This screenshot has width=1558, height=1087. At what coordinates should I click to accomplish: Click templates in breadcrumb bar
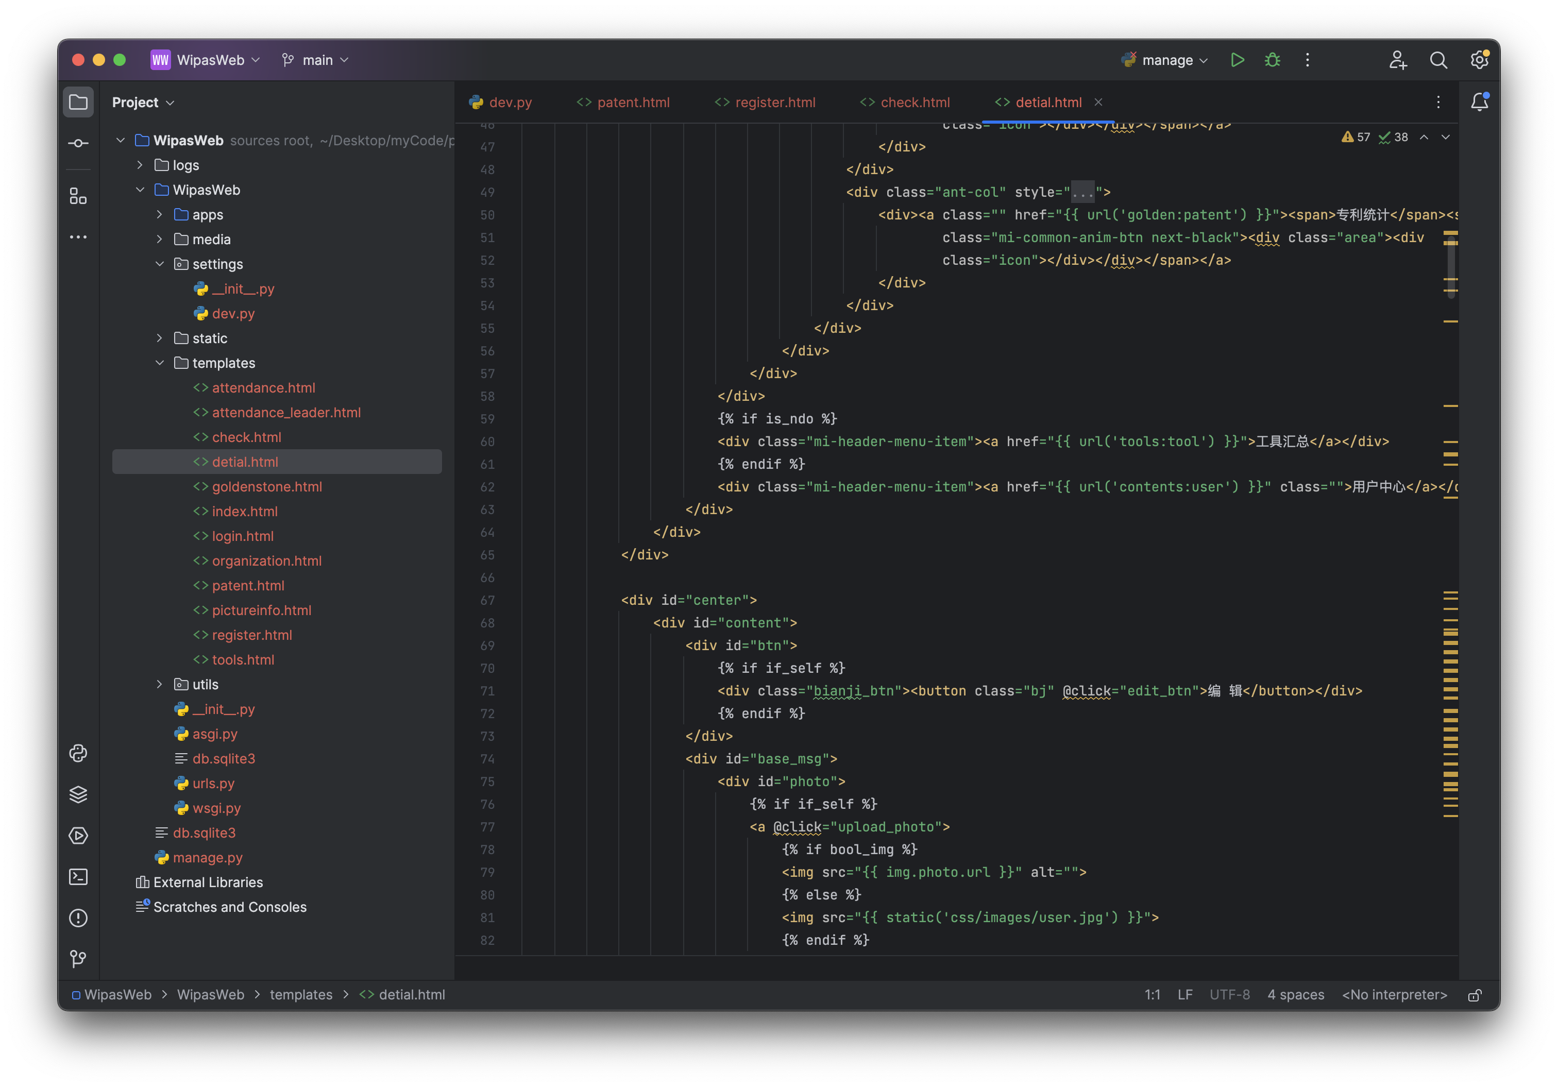pyautogui.click(x=301, y=995)
